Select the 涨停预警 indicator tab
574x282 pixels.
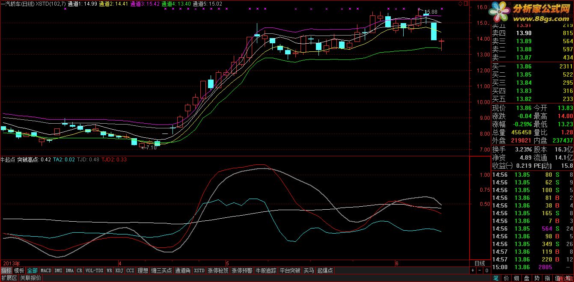tap(243, 270)
